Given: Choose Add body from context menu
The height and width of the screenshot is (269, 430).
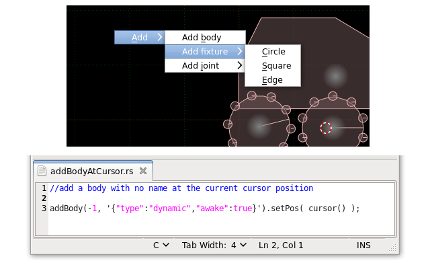Looking at the screenshot, I should pos(202,38).
